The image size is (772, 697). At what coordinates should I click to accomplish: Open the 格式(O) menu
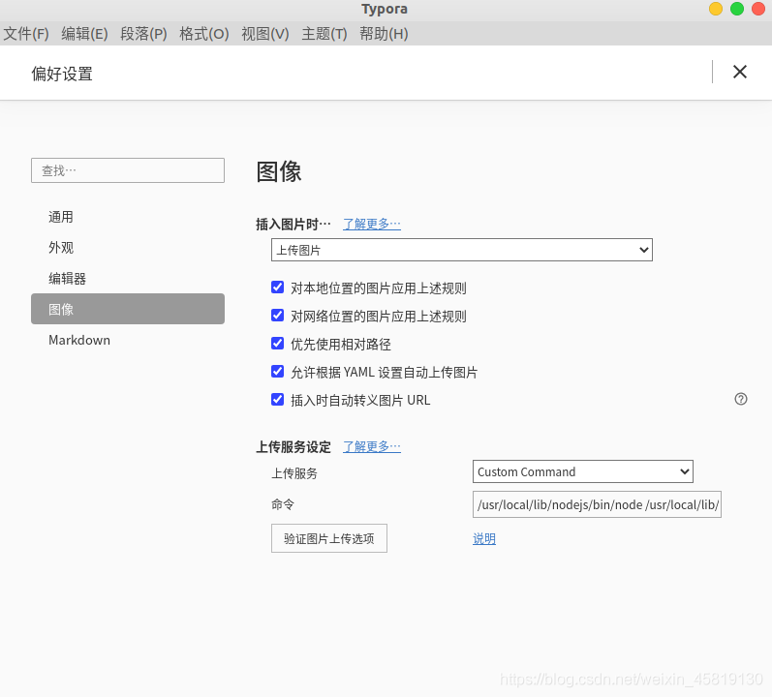pyautogui.click(x=203, y=34)
